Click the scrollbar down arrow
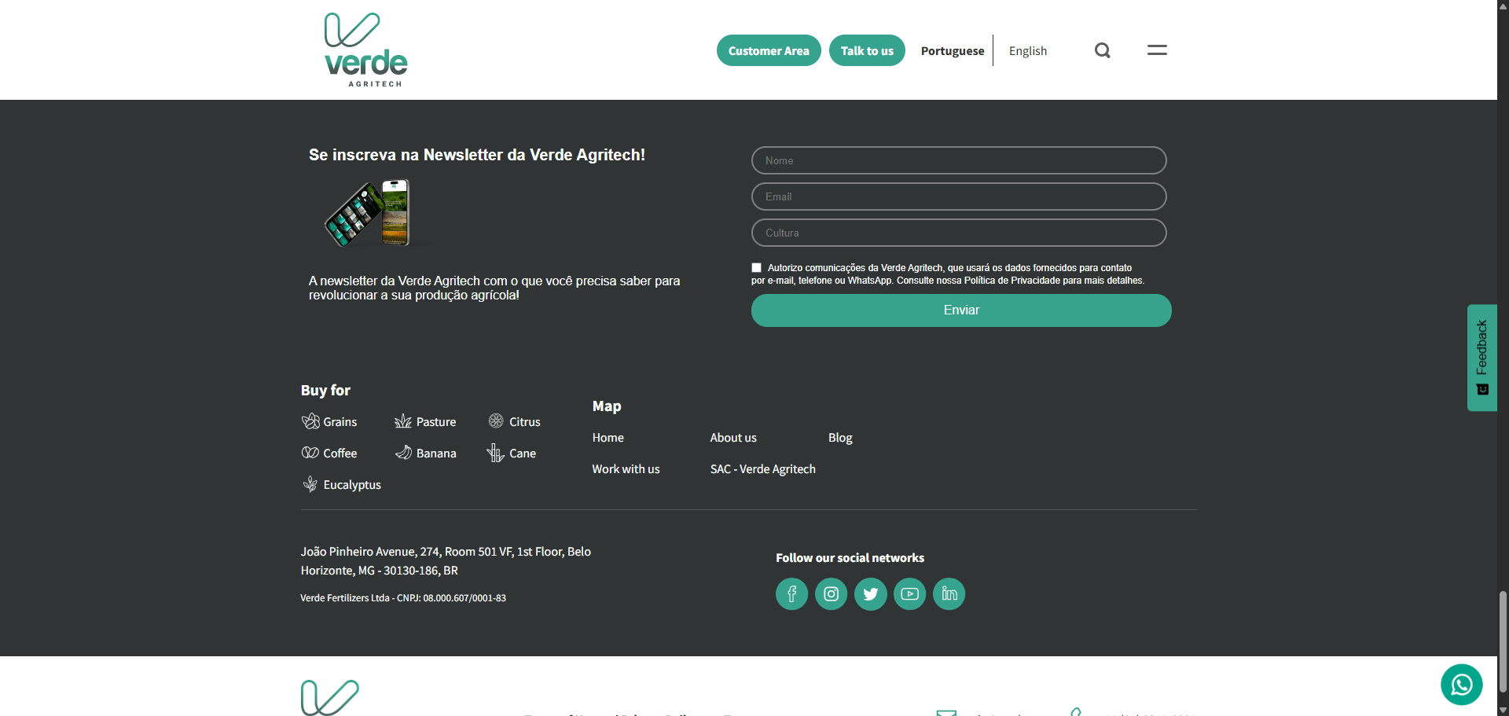Image resolution: width=1509 pixels, height=716 pixels. pyautogui.click(x=1502, y=710)
